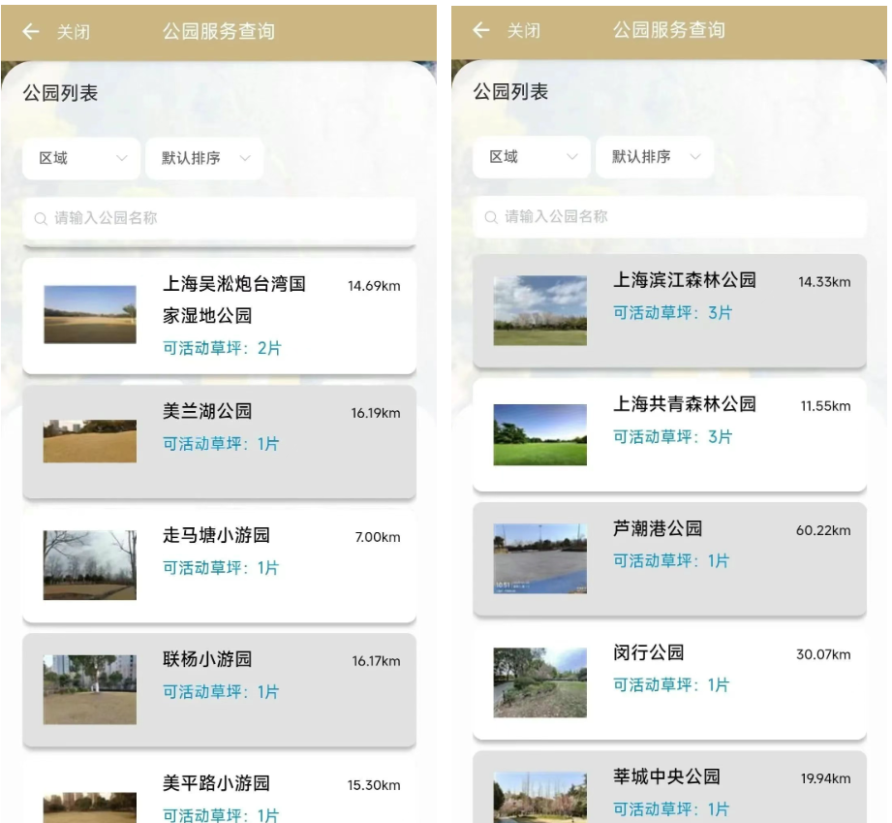The width and height of the screenshot is (892, 823).
Task: Click 公园列表 heading in right screen
Action: point(510,92)
